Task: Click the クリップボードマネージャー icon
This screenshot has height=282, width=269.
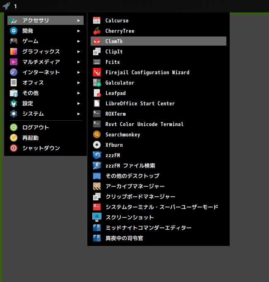Action: tap(97, 197)
